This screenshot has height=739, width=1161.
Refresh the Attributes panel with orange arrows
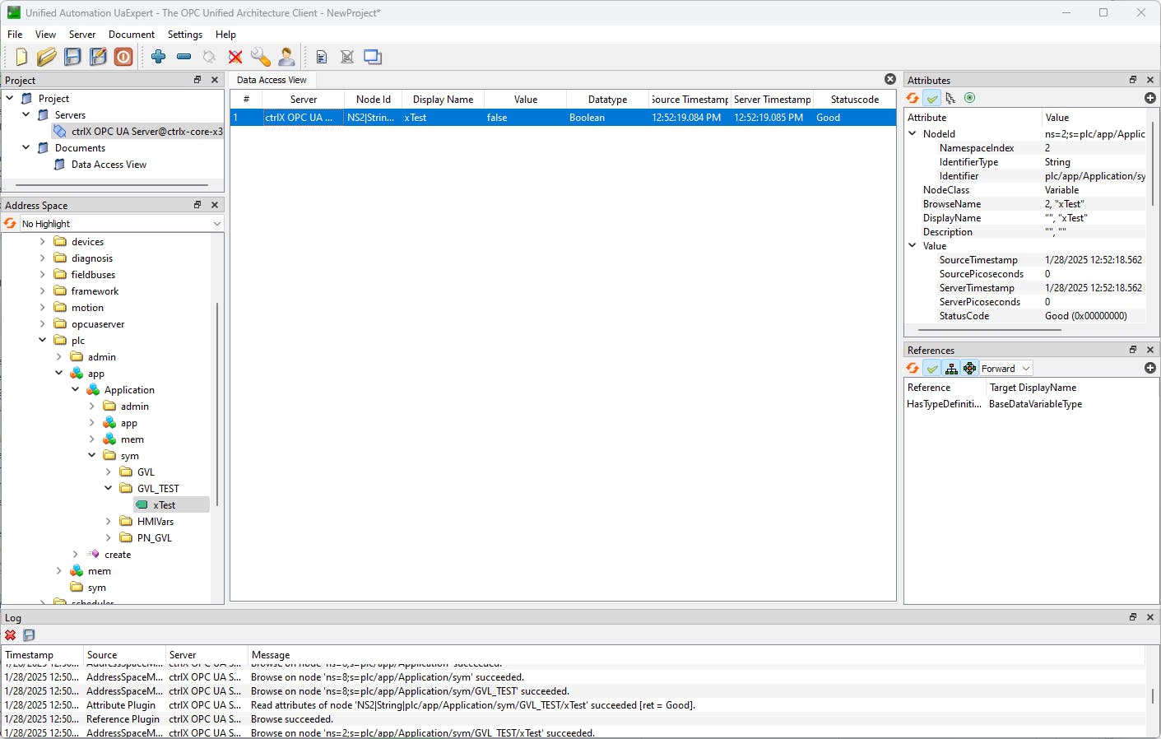tap(913, 98)
